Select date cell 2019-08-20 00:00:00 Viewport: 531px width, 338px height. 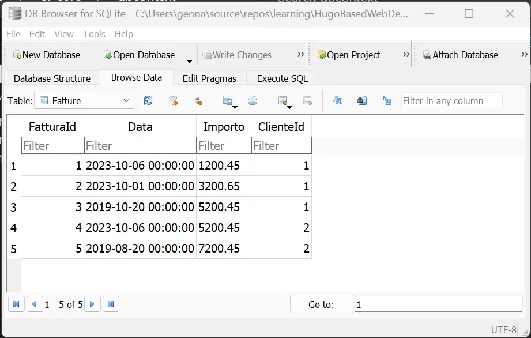(140, 248)
